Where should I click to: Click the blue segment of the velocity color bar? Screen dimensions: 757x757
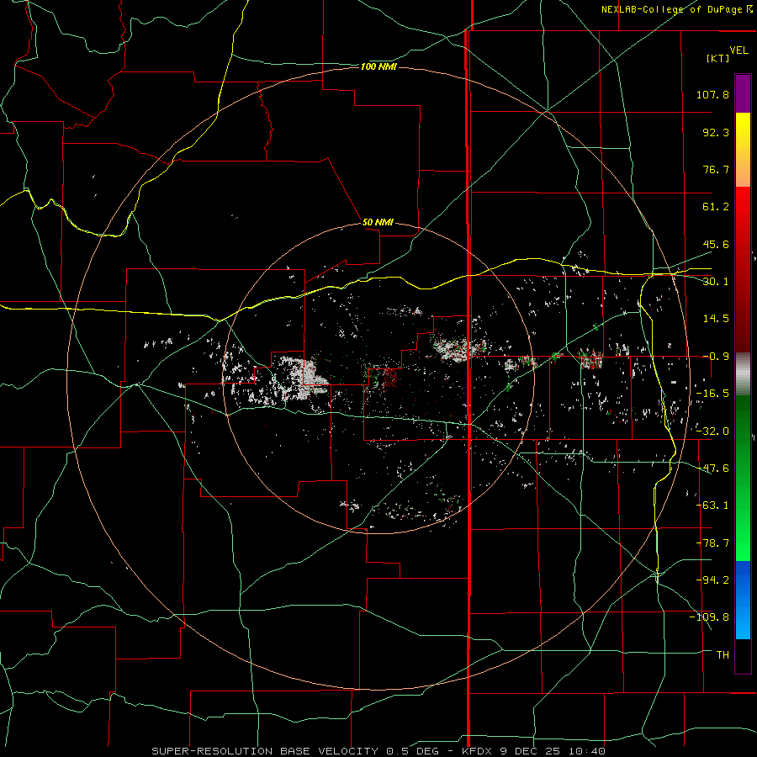coord(743,600)
